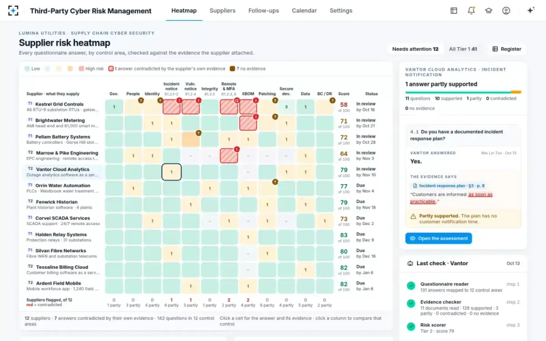Click Kestrel's score of 58
Image resolution: width=546 pixels, height=341 pixels.
click(344, 105)
